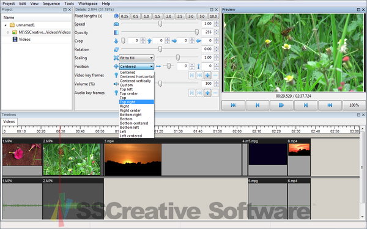367x229 pixels.
Task: Select the 6.mp4 clip thumbnail on video track
Action: tap(299, 150)
